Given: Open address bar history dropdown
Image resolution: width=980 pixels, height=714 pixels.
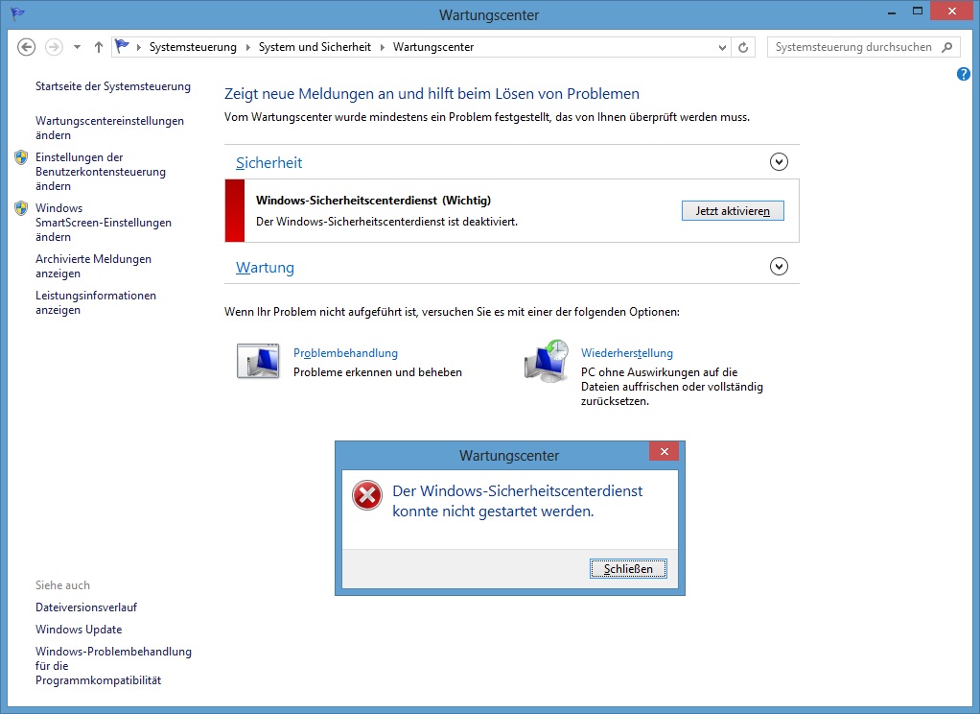Looking at the screenshot, I should point(722,47).
